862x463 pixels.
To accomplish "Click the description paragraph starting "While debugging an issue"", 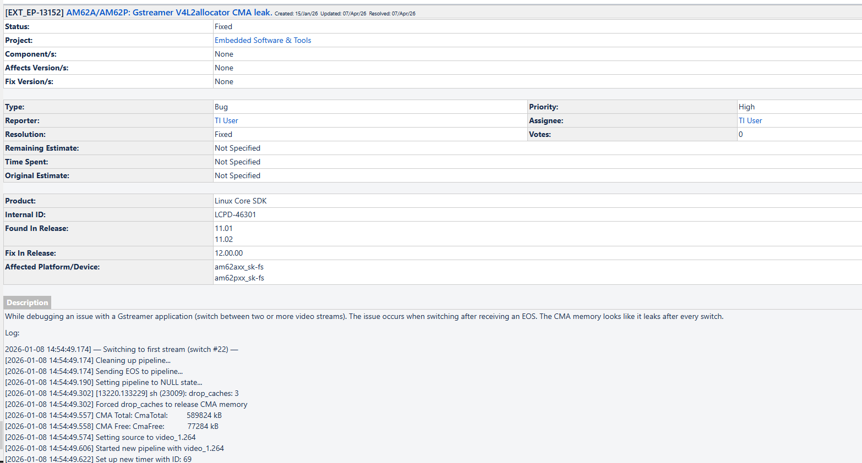I will pos(364,316).
